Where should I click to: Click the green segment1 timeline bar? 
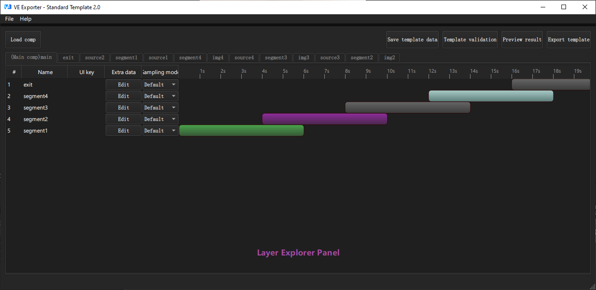pos(241,131)
